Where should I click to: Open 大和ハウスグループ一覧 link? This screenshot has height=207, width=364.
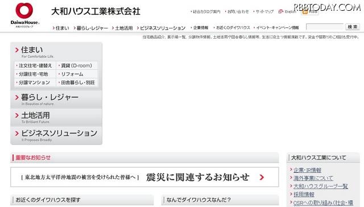coord(321,187)
